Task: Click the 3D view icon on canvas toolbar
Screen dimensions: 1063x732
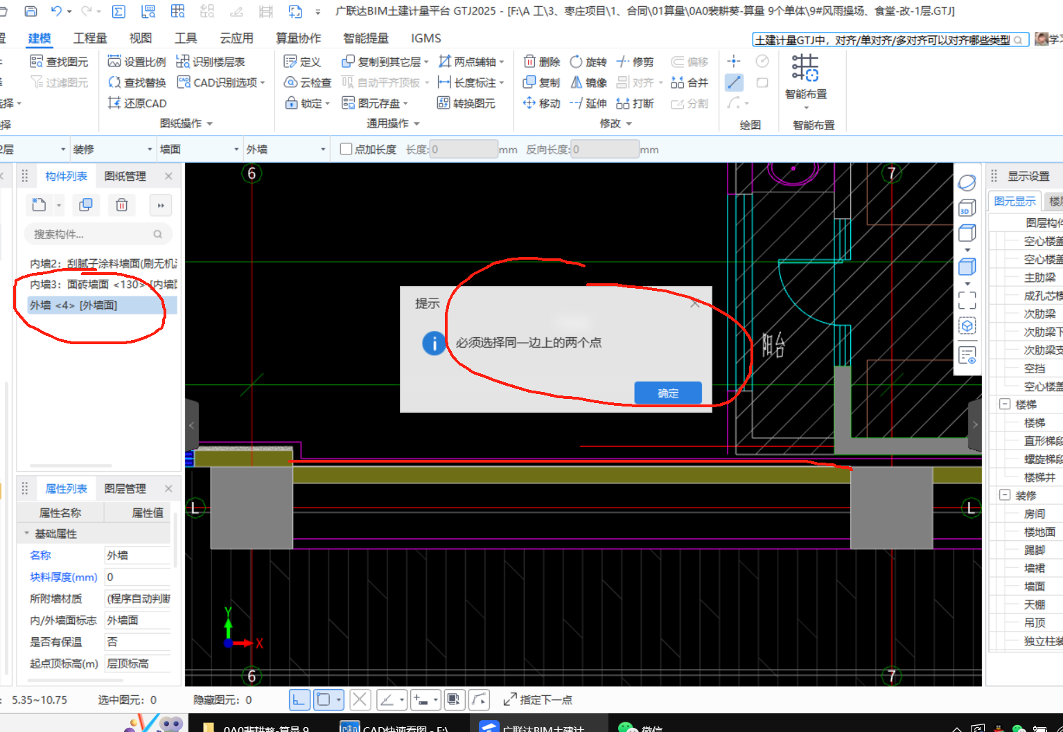Action: pos(967,208)
